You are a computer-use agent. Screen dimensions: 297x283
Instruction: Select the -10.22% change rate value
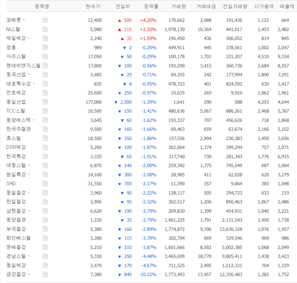click(x=148, y=275)
